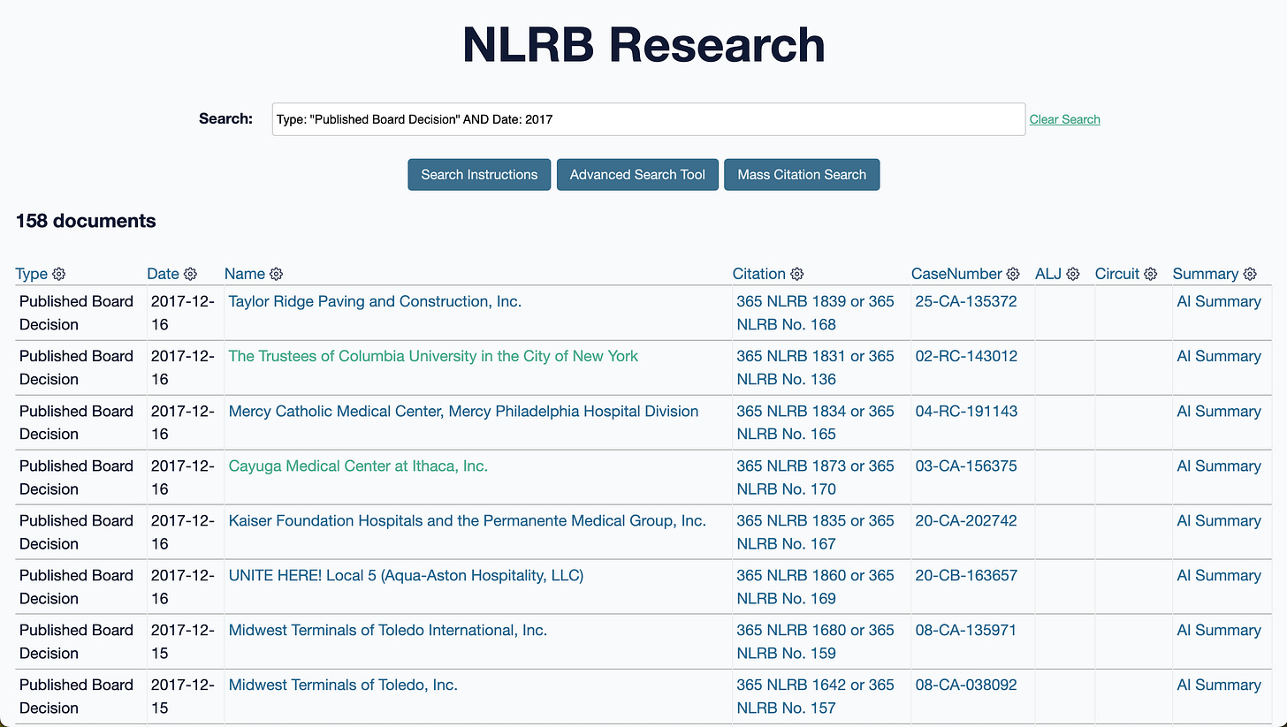Sort by the Citation column header
The height and width of the screenshot is (727, 1287).
pyautogui.click(x=759, y=274)
